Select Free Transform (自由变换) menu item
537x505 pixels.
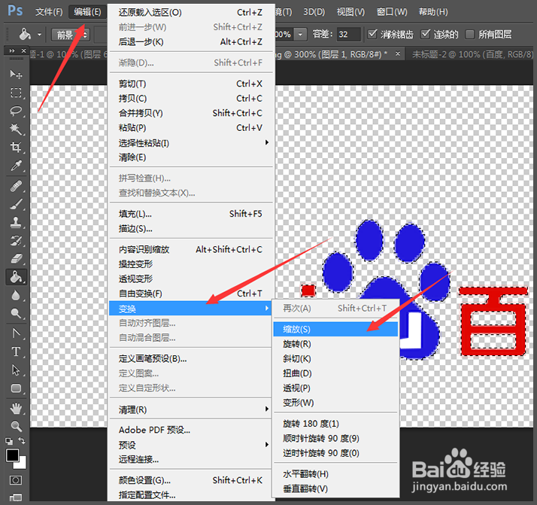pyautogui.click(x=191, y=294)
